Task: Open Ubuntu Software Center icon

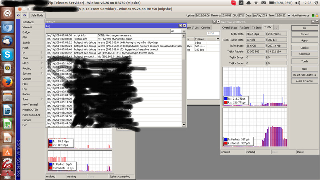Action: coord(7,152)
